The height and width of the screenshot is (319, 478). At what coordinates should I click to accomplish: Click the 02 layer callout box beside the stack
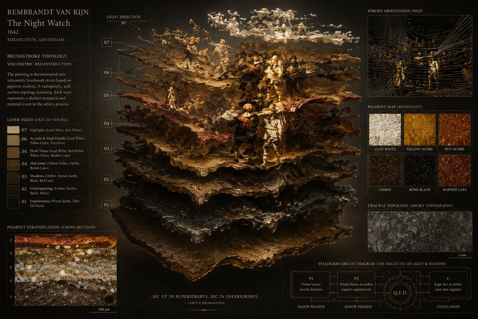click(106, 179)
